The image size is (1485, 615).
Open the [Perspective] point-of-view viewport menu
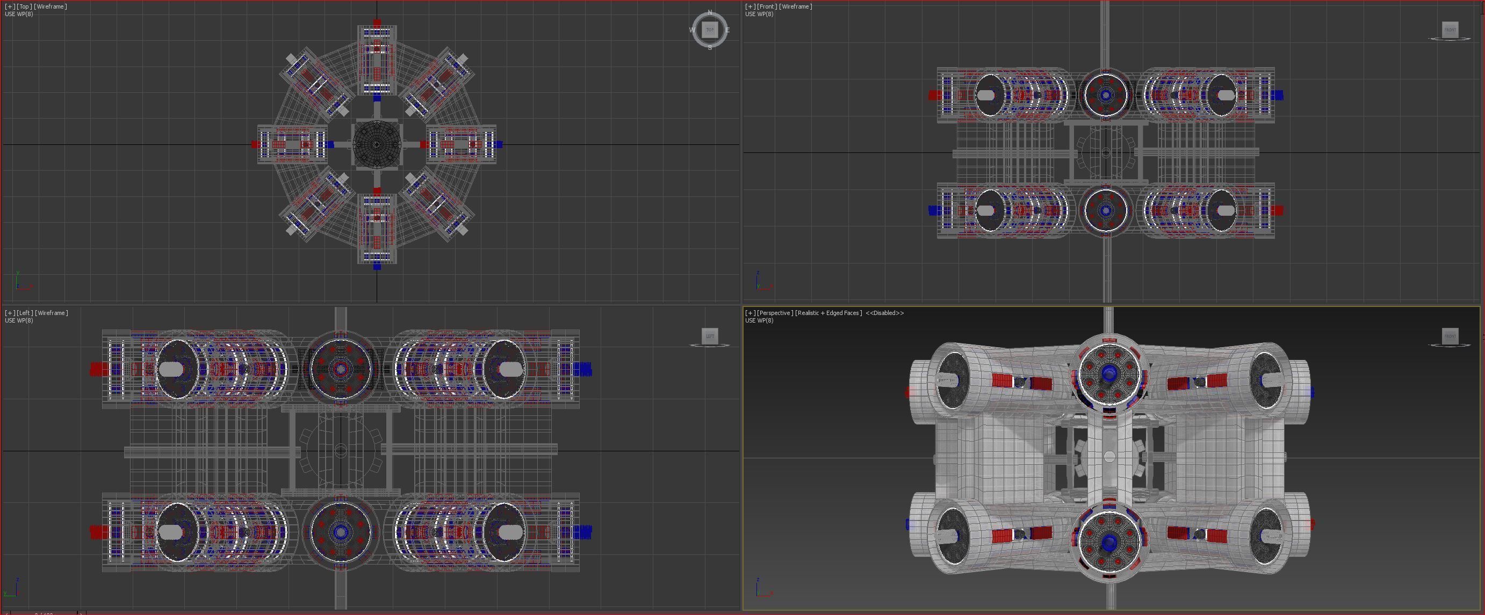[x=774, y=313]
